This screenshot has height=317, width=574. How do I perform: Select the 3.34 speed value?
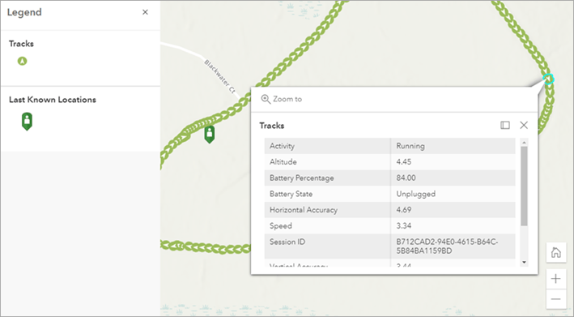[x=403, y=225]
